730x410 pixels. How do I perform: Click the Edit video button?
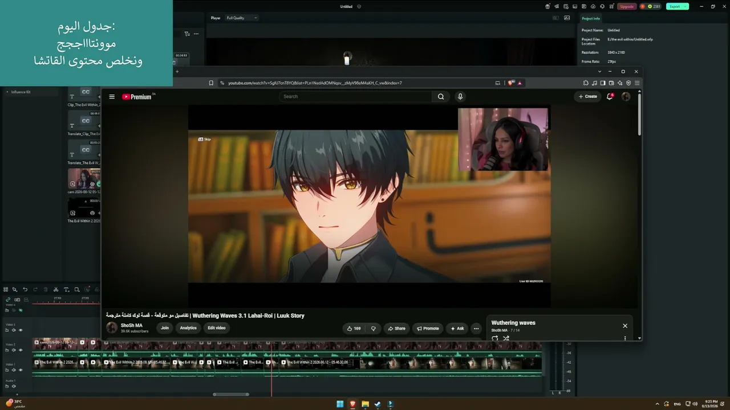click(217, 328)
